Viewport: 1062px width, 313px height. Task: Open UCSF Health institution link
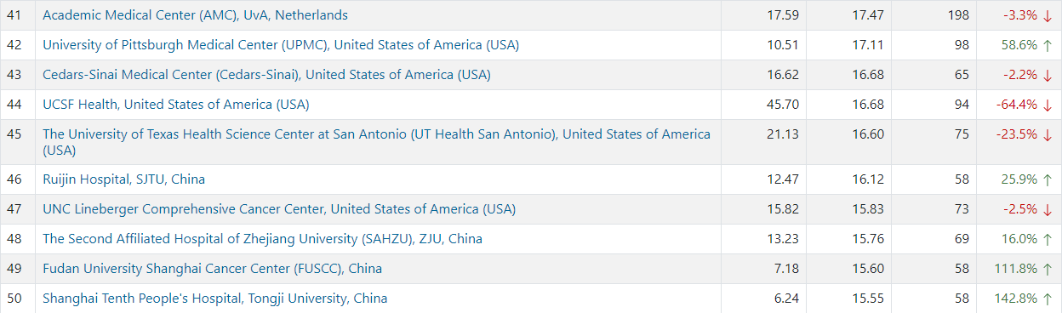[x=176, y=105]
